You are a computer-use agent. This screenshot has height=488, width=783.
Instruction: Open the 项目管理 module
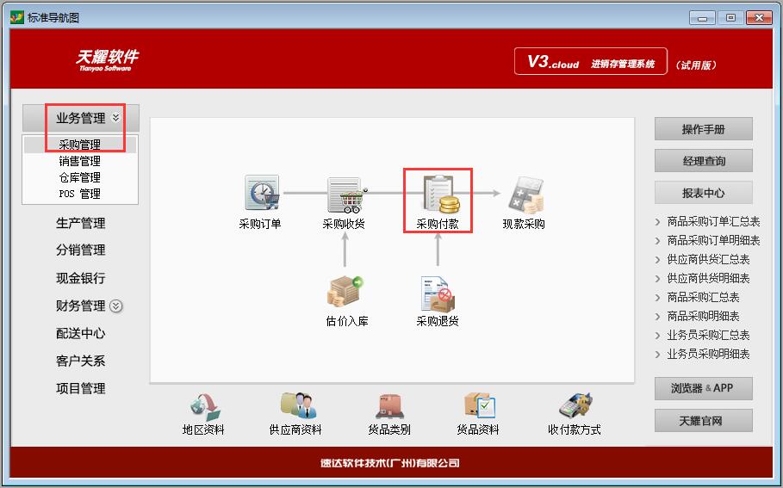(x=80, y=388)
